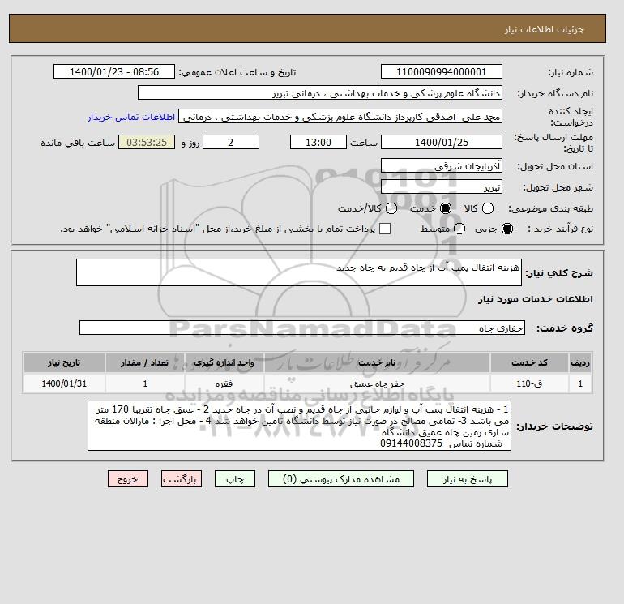Image resolution: width=624 pixels, height=604 pixels.
Task: Select the کالا radio button
Action: 488,208
